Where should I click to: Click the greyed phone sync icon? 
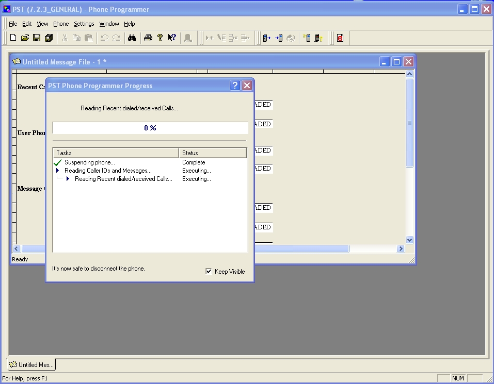click(x=291, y=38)
